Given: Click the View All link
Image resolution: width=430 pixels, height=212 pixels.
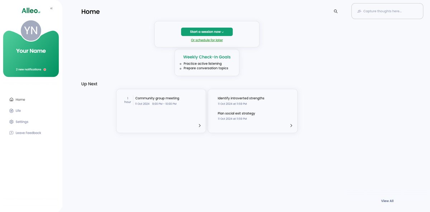Looking at the screenshot, I should [x=387, y=201].
